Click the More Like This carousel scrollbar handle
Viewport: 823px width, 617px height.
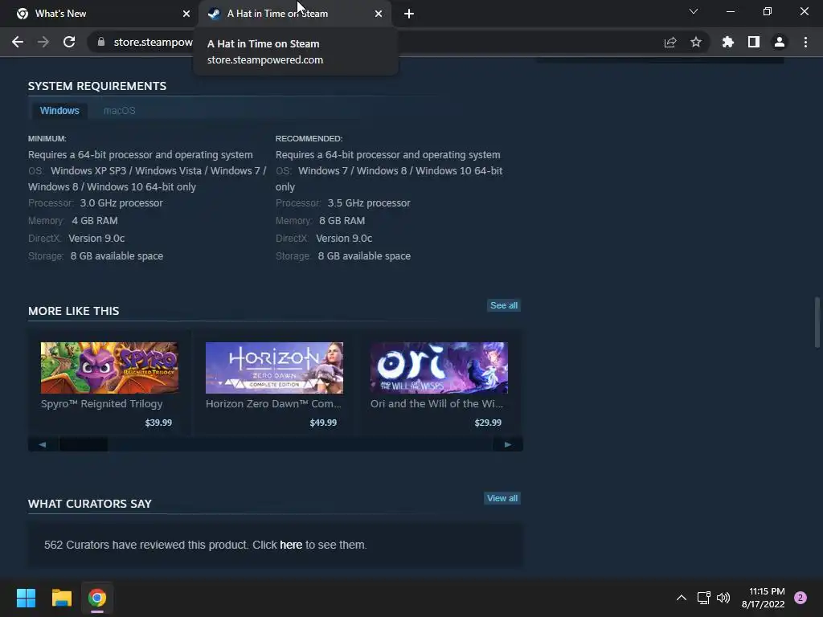[x=84, y=444]
